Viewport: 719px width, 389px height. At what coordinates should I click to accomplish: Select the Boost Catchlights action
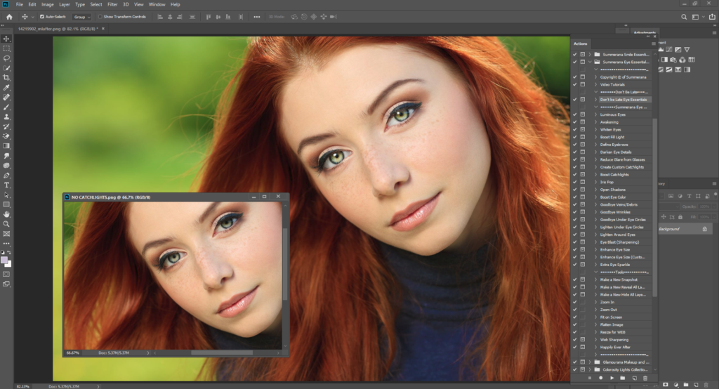(616, 175)
